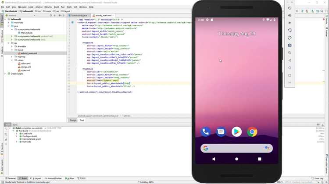
Task: Open the Navigate menu
Action: tap(22, 7)
